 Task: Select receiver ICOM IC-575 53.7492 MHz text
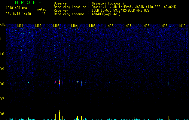coord(120,10)
